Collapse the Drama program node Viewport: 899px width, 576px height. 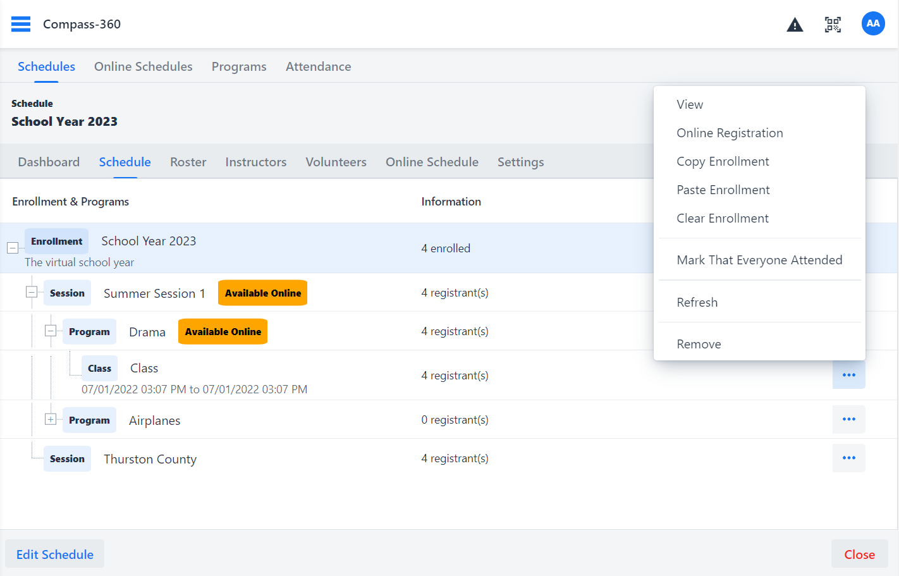click(51, 331)
